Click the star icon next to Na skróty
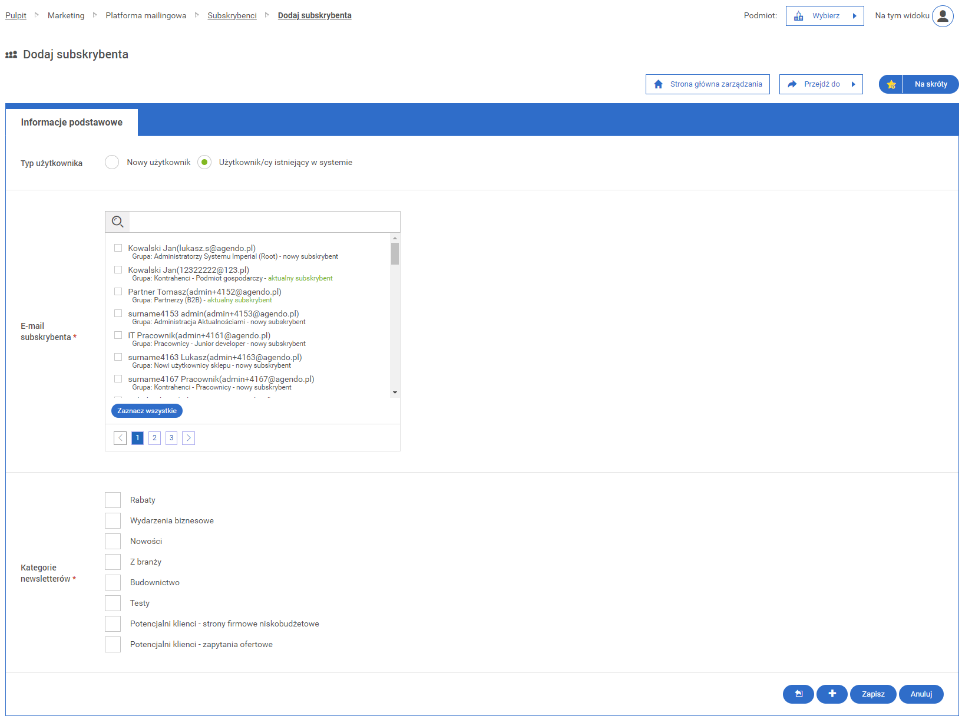Viewport: 962px width, 719px height. pos(891,84)
